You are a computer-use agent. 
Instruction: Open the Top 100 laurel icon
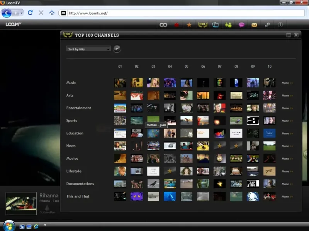202,25
